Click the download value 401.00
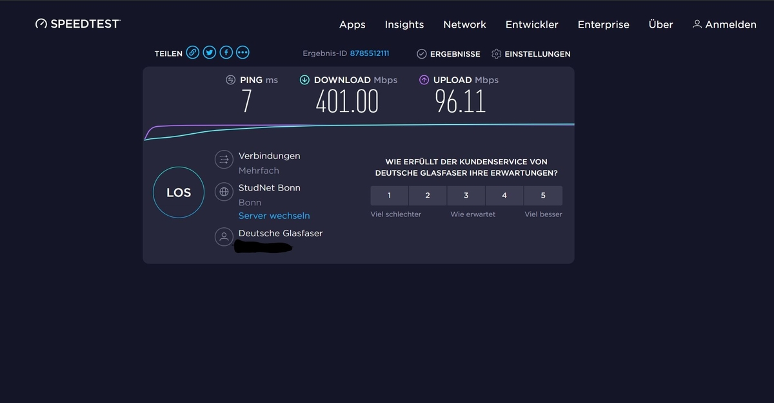 pos(347,102)
